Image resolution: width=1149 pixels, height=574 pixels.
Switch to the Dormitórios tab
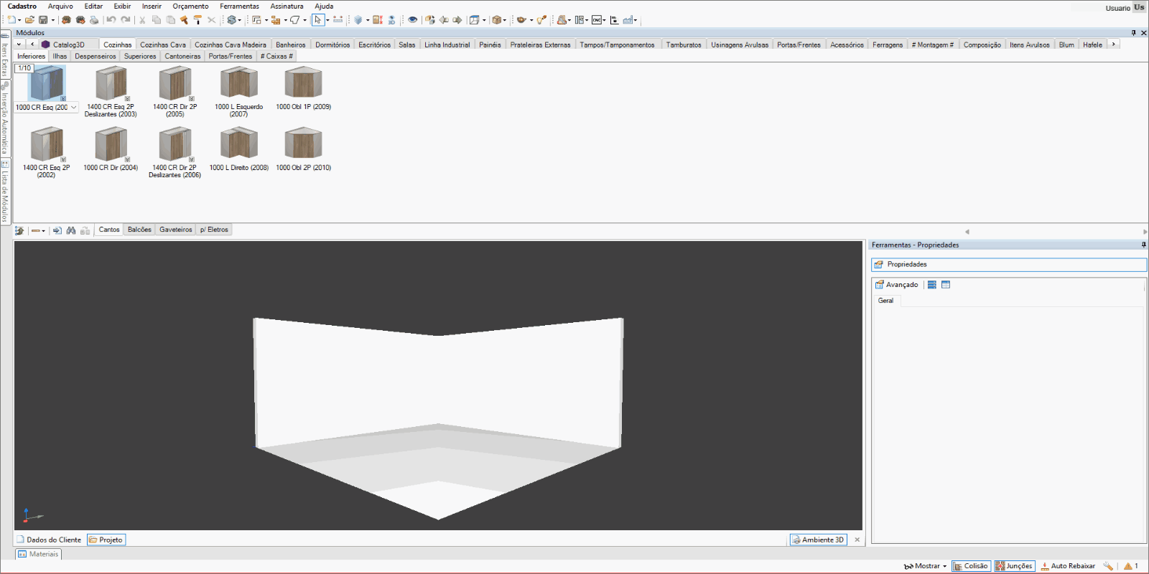tap(332, 44)
